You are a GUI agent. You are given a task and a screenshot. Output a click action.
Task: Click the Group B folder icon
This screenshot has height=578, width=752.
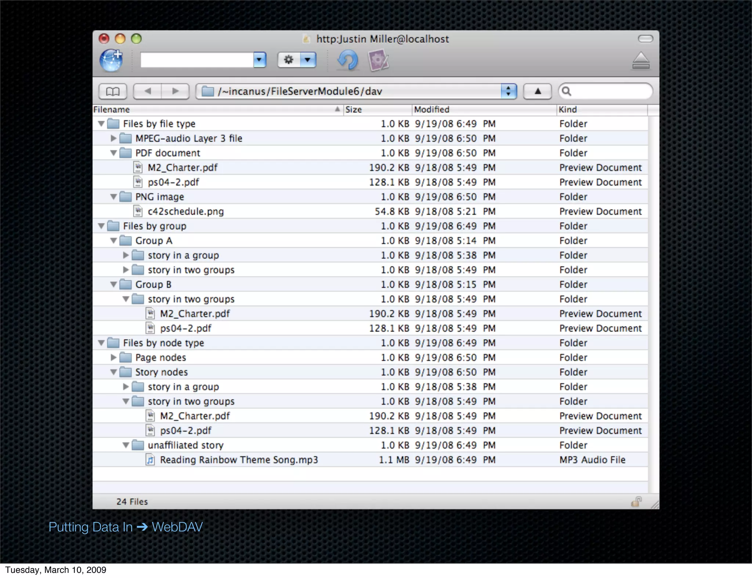coord(126,285)
